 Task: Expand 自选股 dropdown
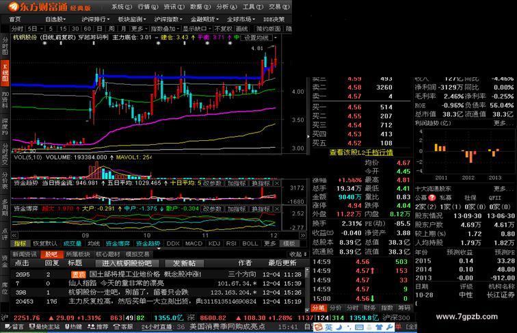tap(55, 19)
